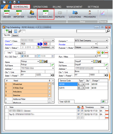
Task: Delete the Trip ID note row
Action: [x=107, y=114]
